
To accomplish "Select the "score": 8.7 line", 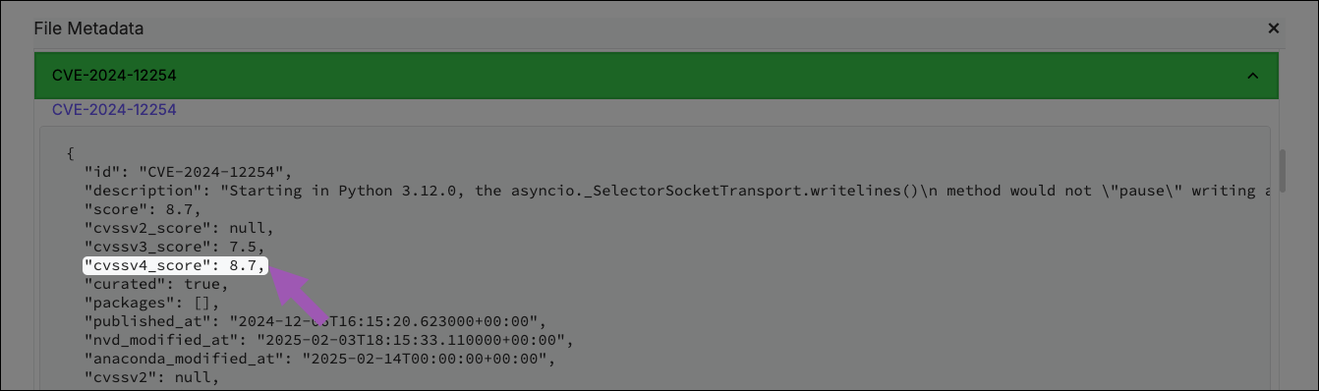I will [143, 209].
